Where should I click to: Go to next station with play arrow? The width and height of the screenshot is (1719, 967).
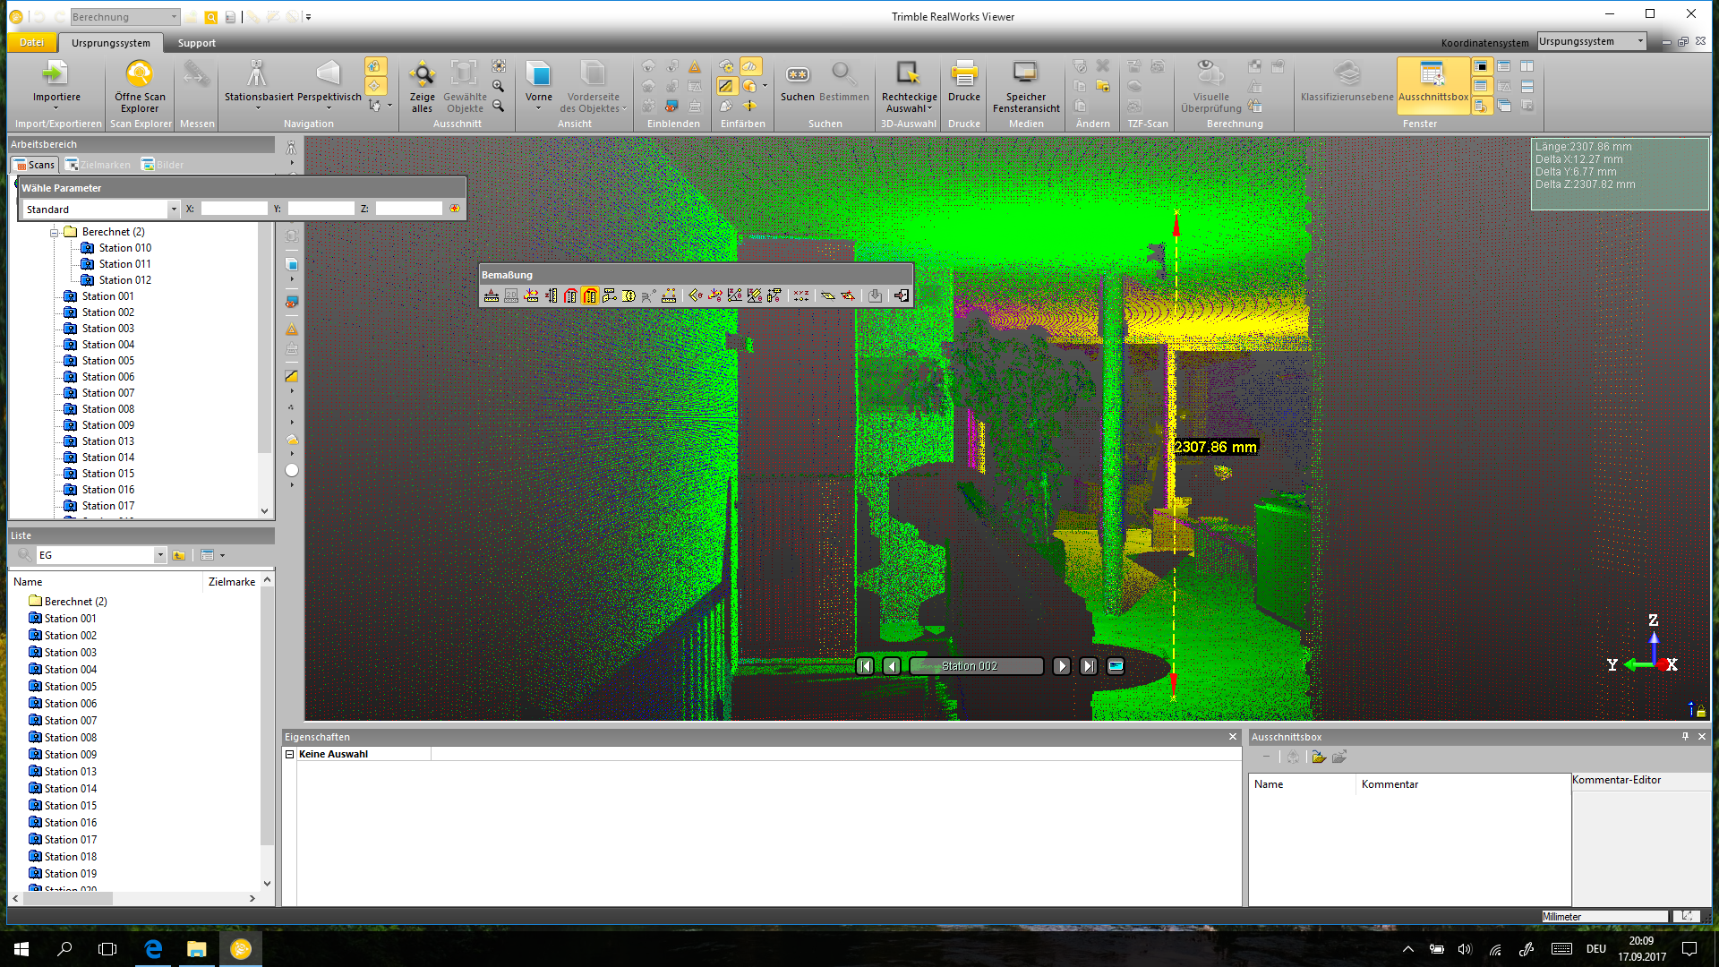click(x=1062, y=666)
